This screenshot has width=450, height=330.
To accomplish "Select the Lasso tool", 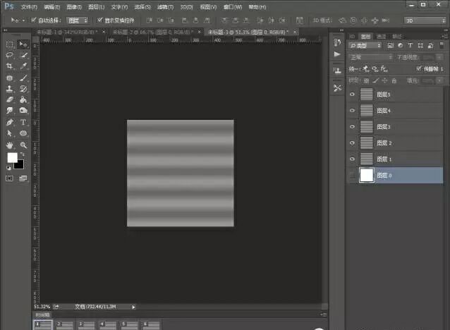I will coord(10,55).
